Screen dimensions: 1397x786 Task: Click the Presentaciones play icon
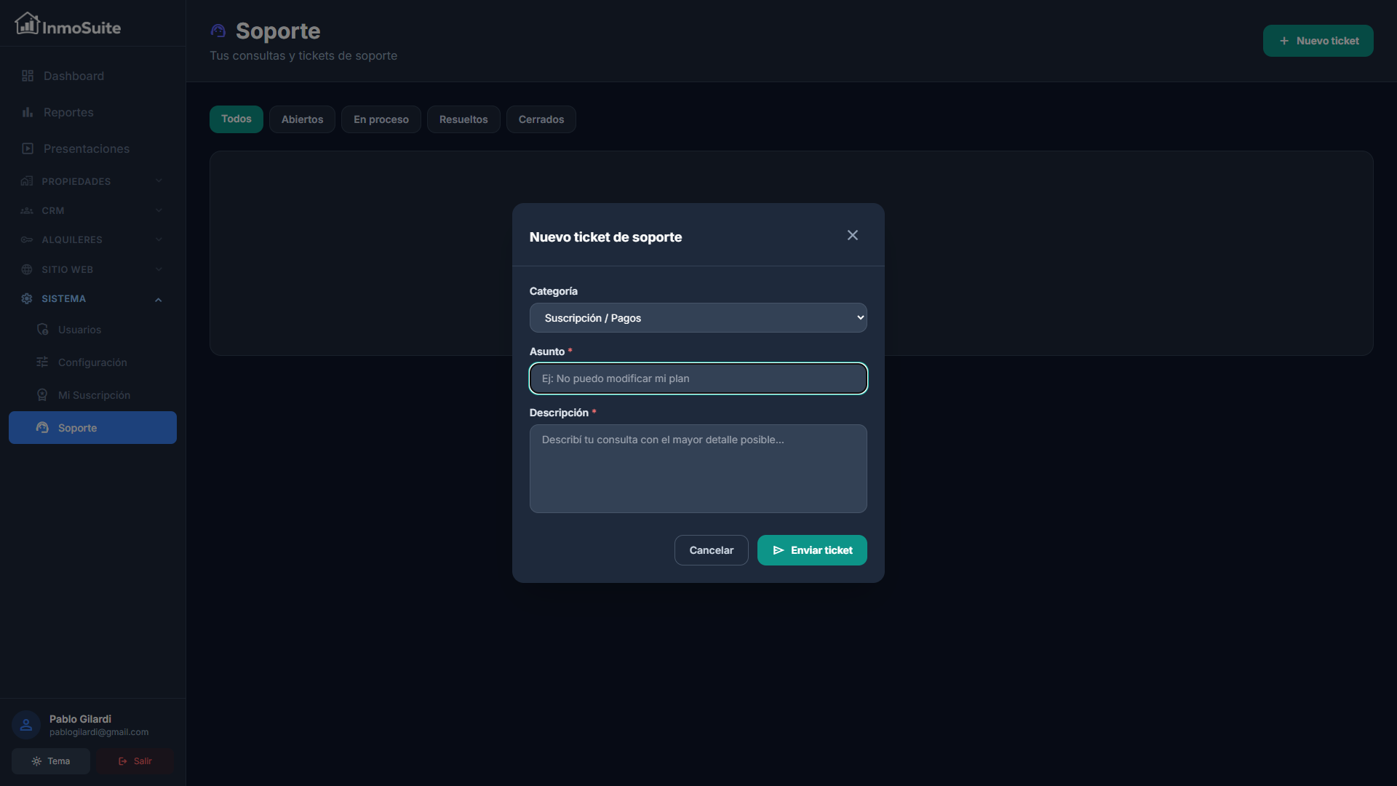point(28,148)
